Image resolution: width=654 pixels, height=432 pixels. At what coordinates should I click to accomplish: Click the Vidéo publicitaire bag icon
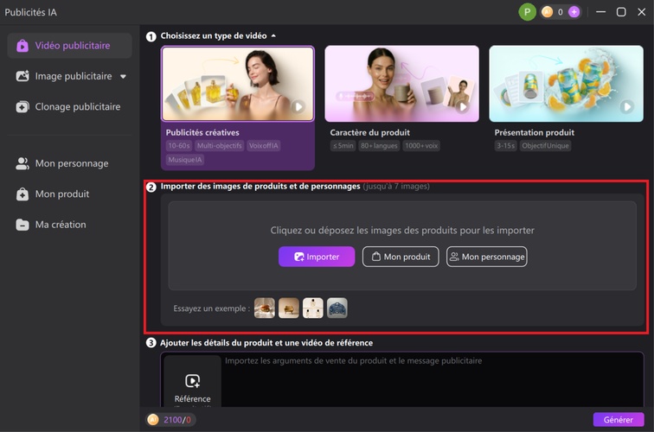(x=22, y=46)
